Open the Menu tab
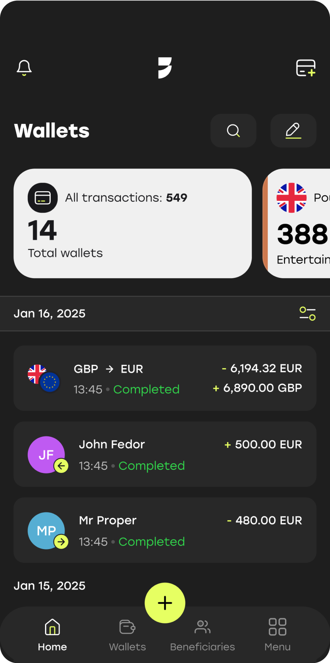 (277, 635)
